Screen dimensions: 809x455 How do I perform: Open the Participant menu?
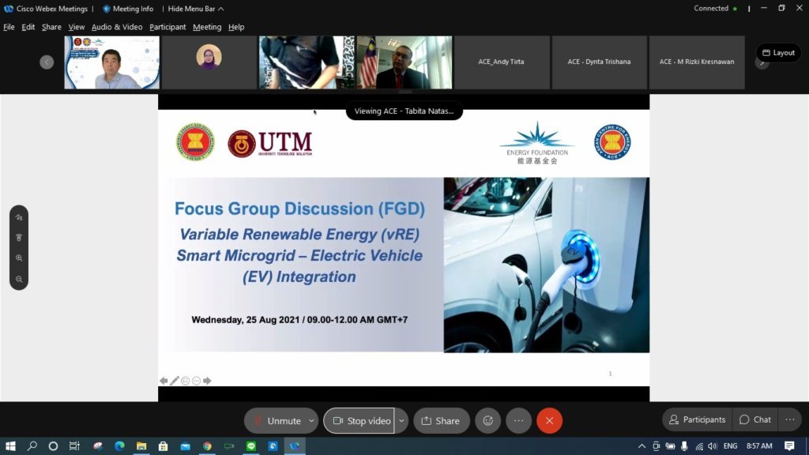tap(167, 27)
